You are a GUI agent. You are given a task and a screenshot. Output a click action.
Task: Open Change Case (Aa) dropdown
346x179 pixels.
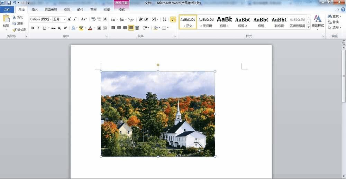[x=84, y=19]
